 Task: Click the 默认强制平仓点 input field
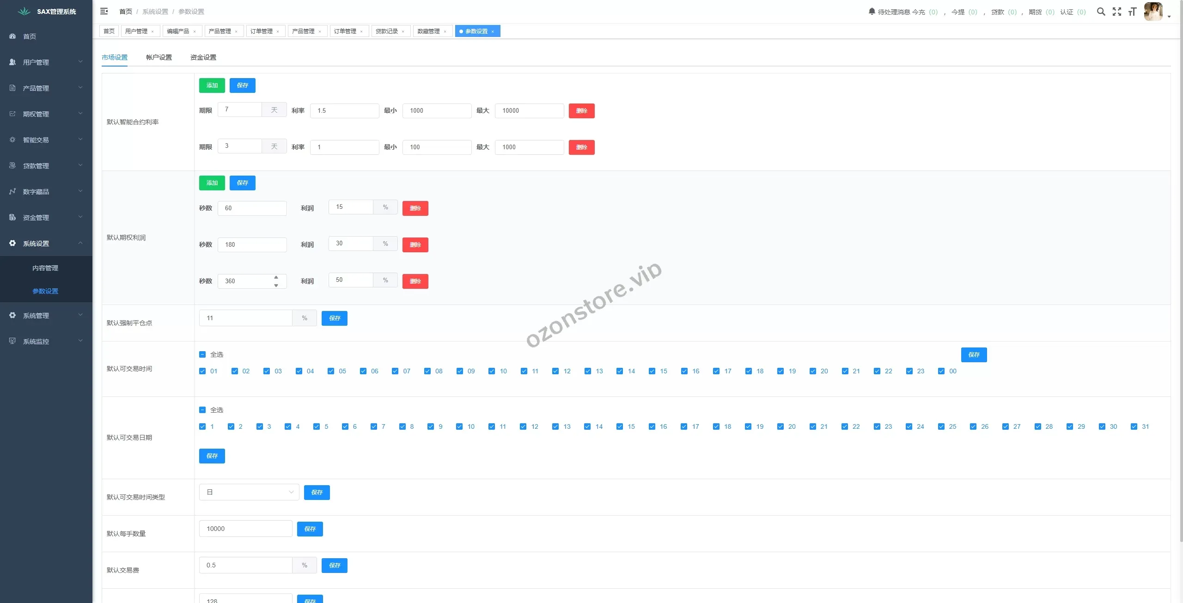point(245,318)
